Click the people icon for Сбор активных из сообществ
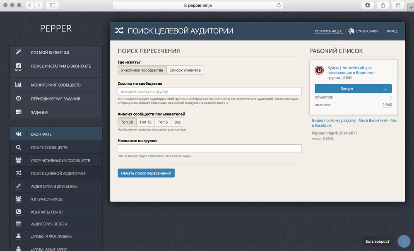 pyautogui.click(x=19, y=160)
